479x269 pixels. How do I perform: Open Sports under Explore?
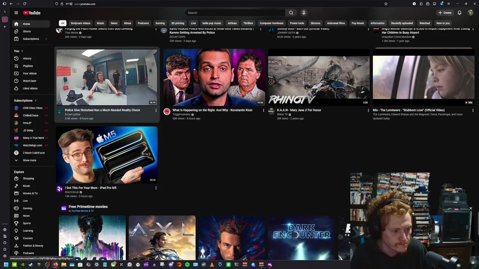click(x=30, y=223)
